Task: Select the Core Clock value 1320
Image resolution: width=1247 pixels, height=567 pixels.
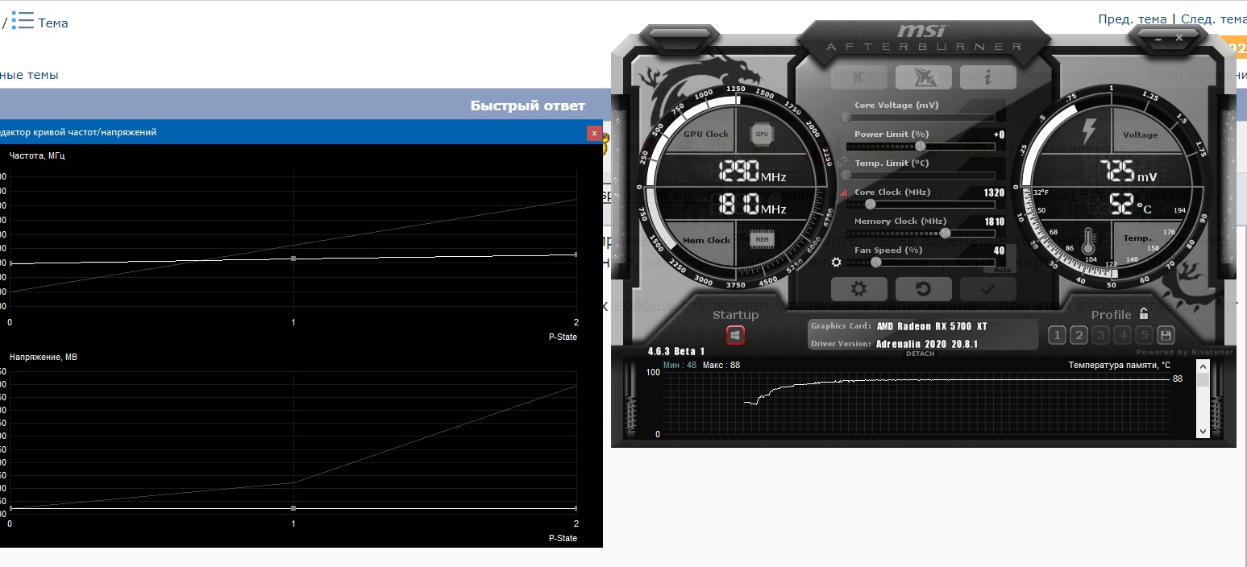Action: click(x=994, y=192)
